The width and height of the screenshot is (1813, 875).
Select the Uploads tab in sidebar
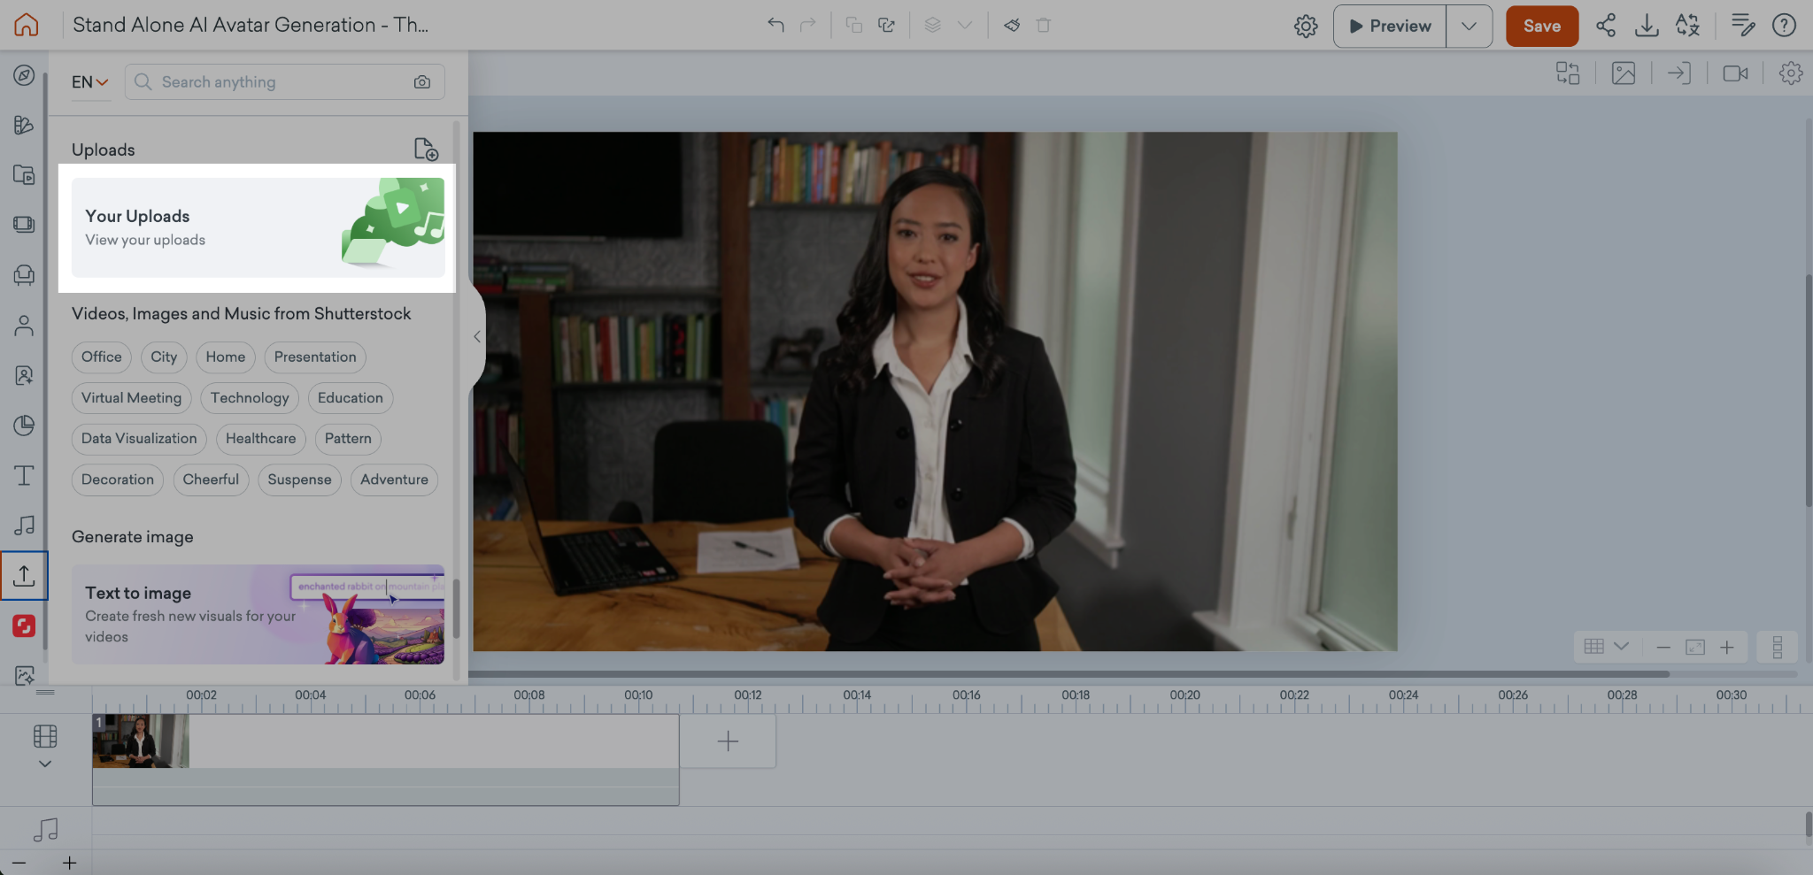tap(24, 576)
